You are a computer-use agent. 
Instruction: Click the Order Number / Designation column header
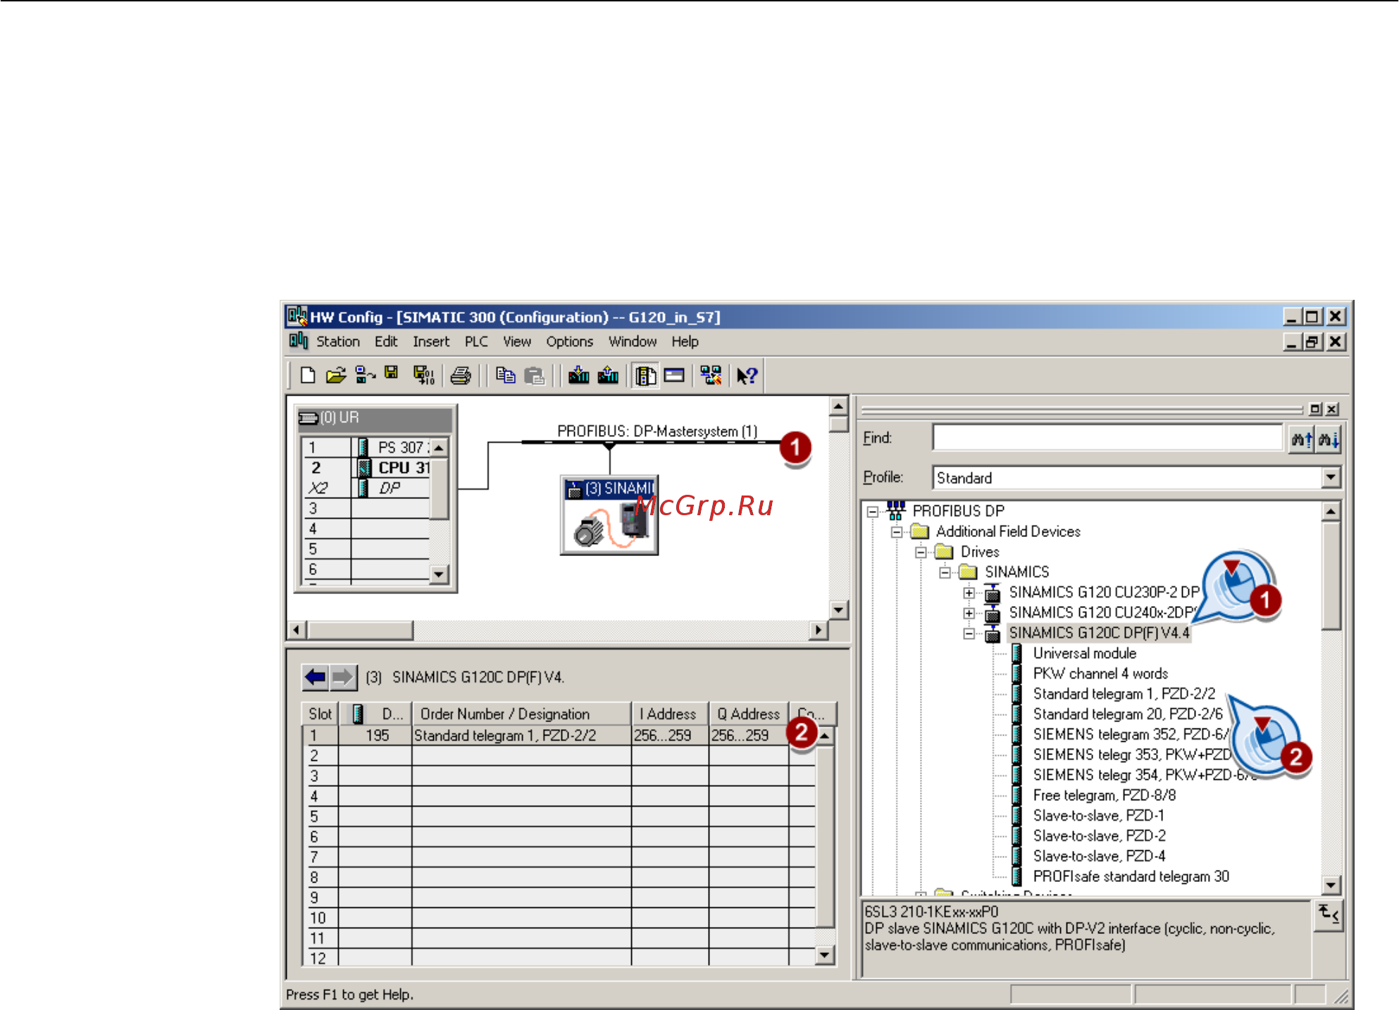point(521,714)
